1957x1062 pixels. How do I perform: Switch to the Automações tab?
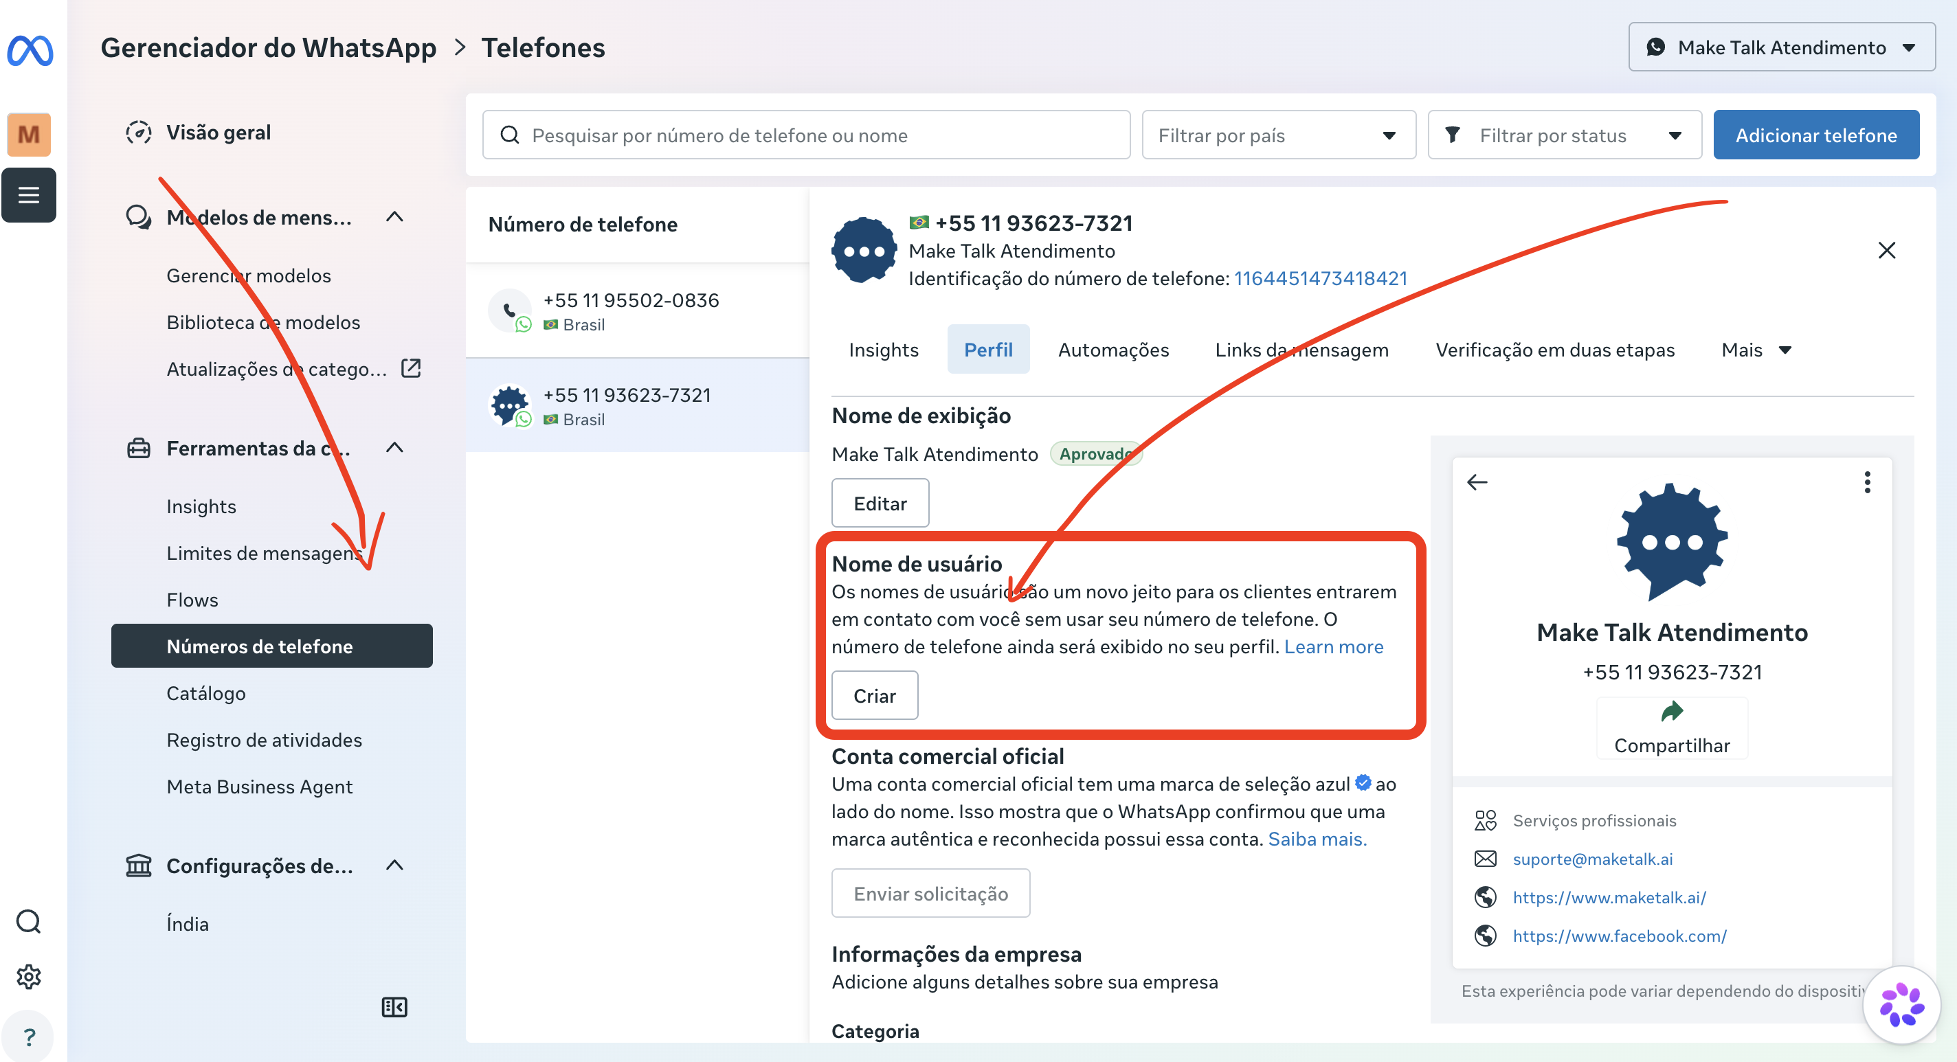coord(1113,350)
